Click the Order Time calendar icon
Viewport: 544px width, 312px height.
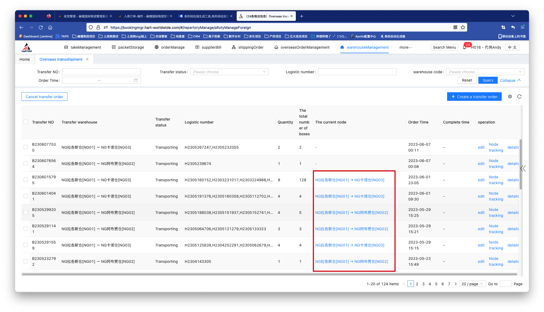(136, 80)
